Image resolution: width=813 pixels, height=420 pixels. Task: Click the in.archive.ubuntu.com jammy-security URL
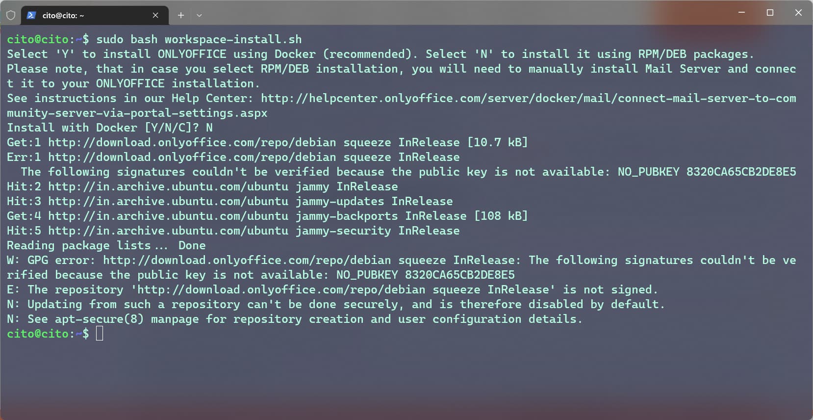click(x=168, y=231)
